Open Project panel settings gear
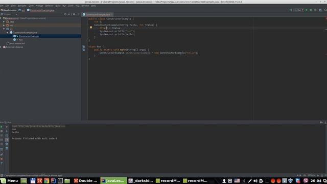The width and height of the screenshot is (327, 184). (x=74, y=14)
